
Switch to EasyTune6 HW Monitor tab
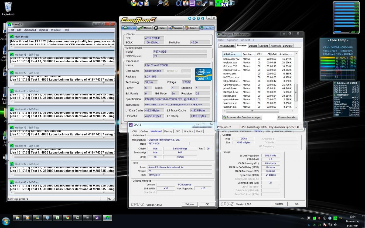[207, 28]
